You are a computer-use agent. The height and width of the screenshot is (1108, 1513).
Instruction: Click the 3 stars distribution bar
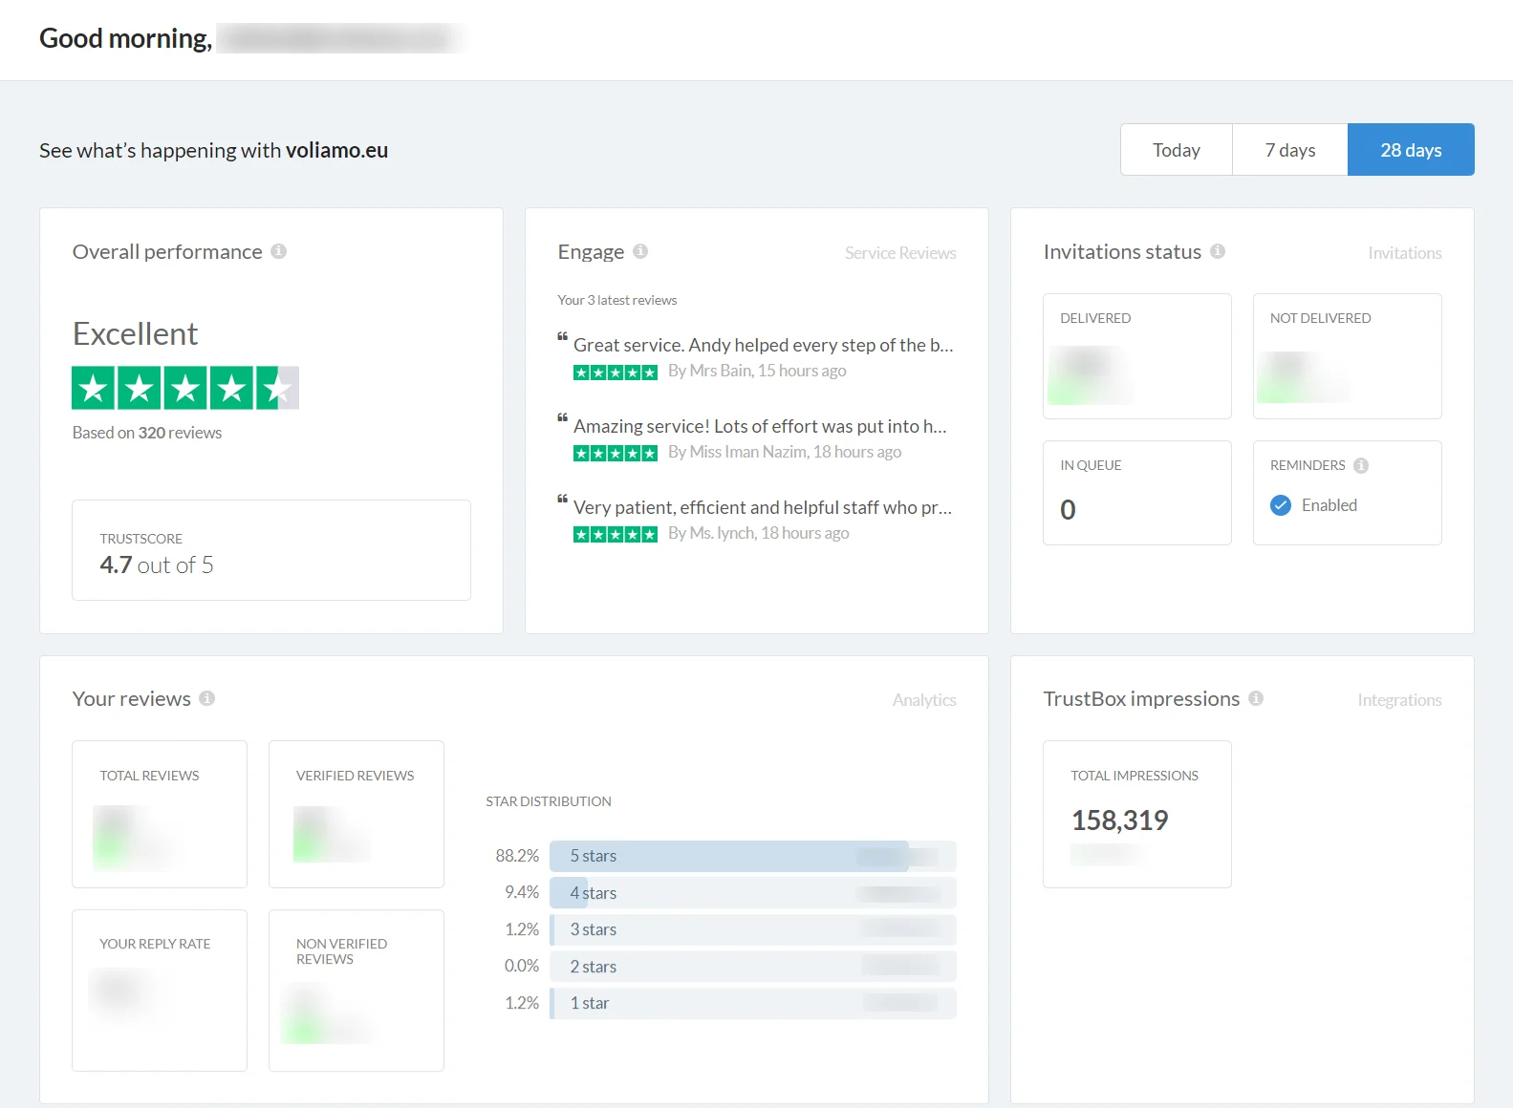click(x=753, y=929)
